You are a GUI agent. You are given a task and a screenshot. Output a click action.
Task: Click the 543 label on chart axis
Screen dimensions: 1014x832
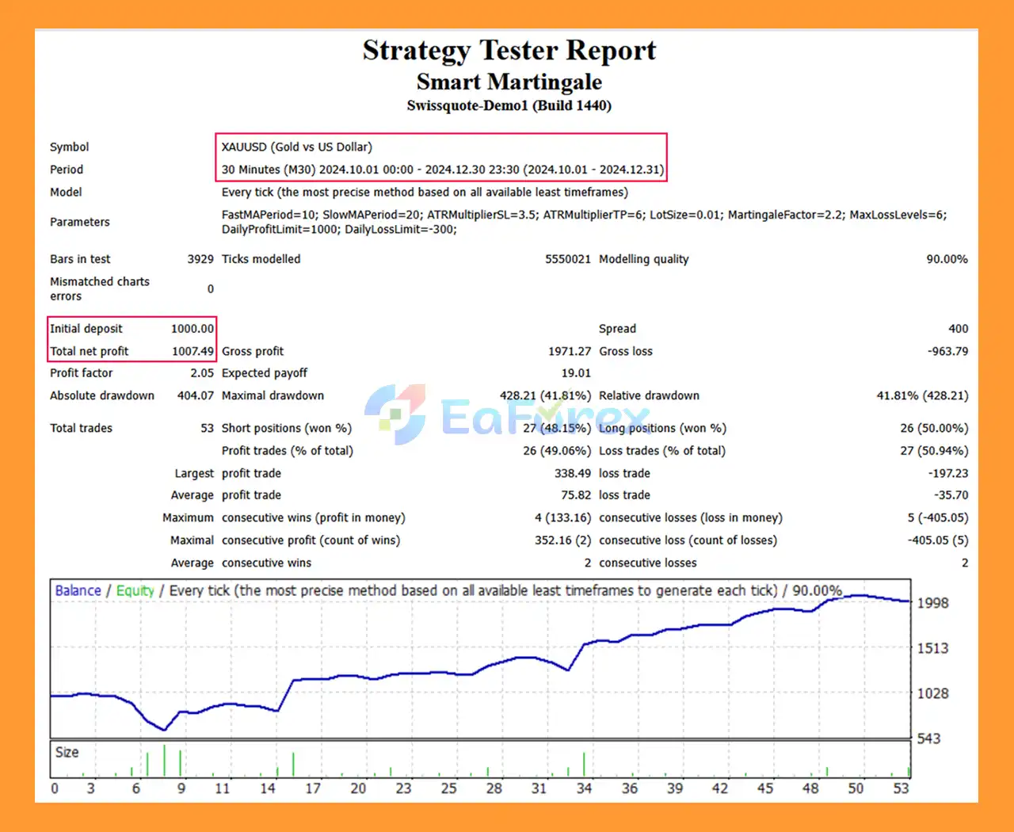pos(928,738)
